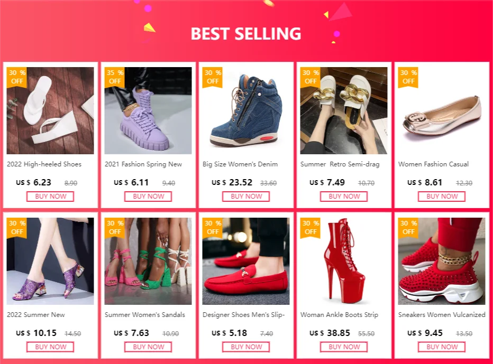493x364 pixels.
Task: Select the purple lace heeled sandals image
Action: pos(50,261)
